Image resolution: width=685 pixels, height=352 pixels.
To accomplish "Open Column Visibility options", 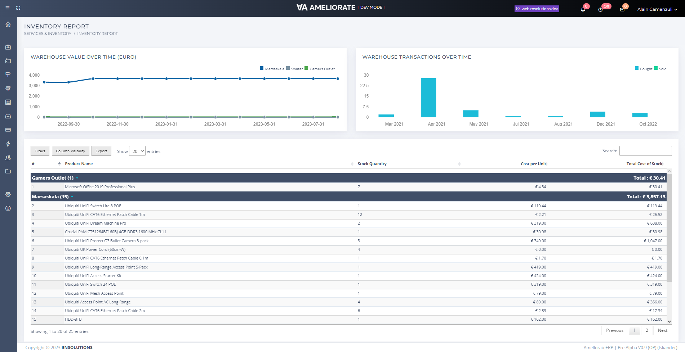I will pos(71,151).
